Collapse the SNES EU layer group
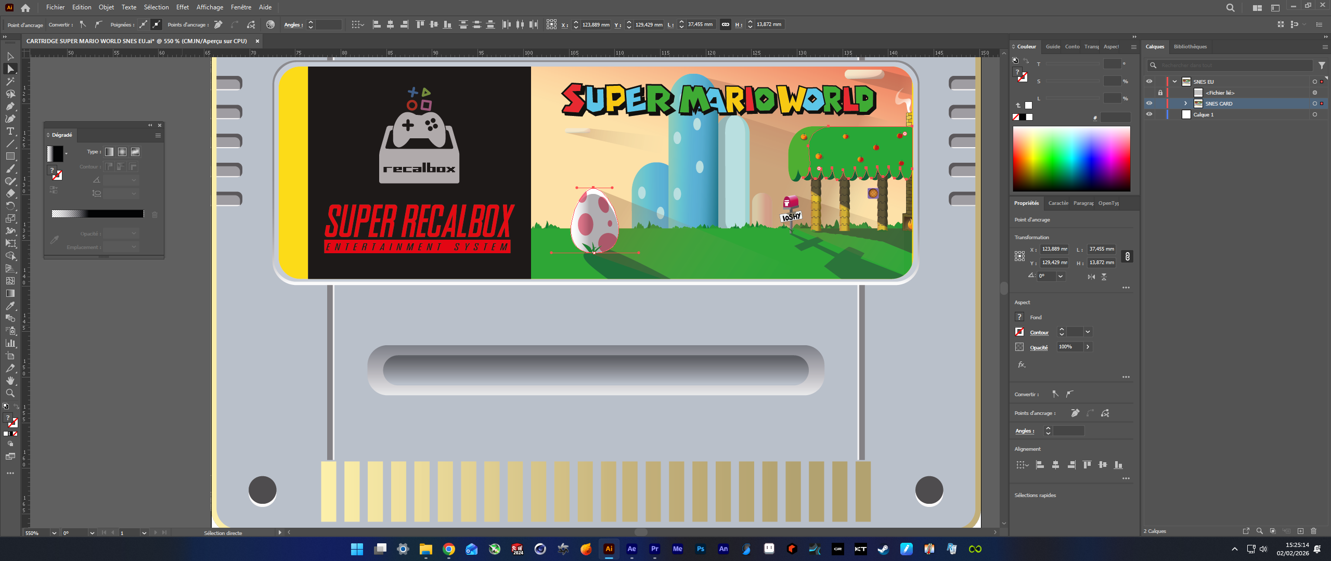 pos(1174,82)
